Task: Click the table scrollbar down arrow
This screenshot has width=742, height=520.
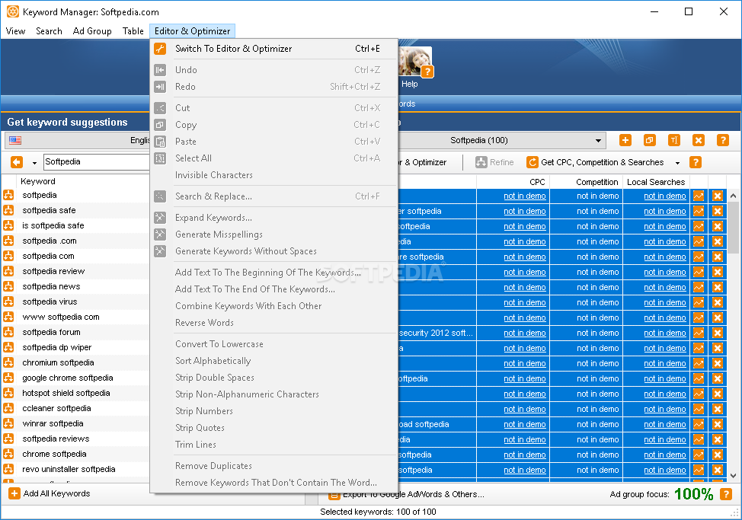Action: pos(733,476)
